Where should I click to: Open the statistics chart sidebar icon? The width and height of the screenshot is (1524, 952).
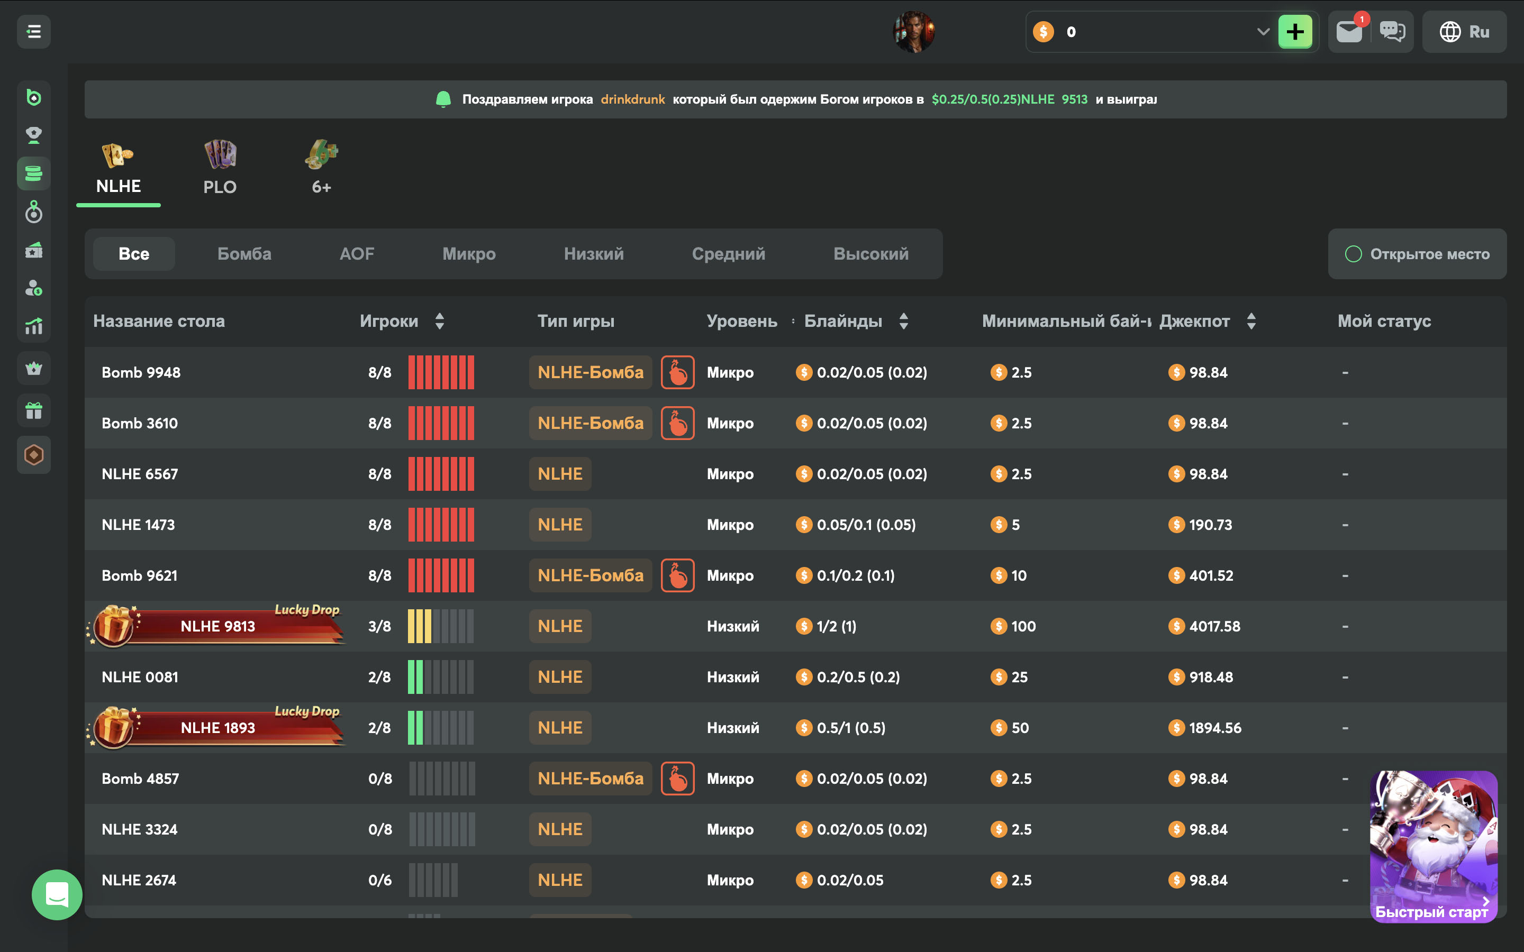(x=33, y=326)
